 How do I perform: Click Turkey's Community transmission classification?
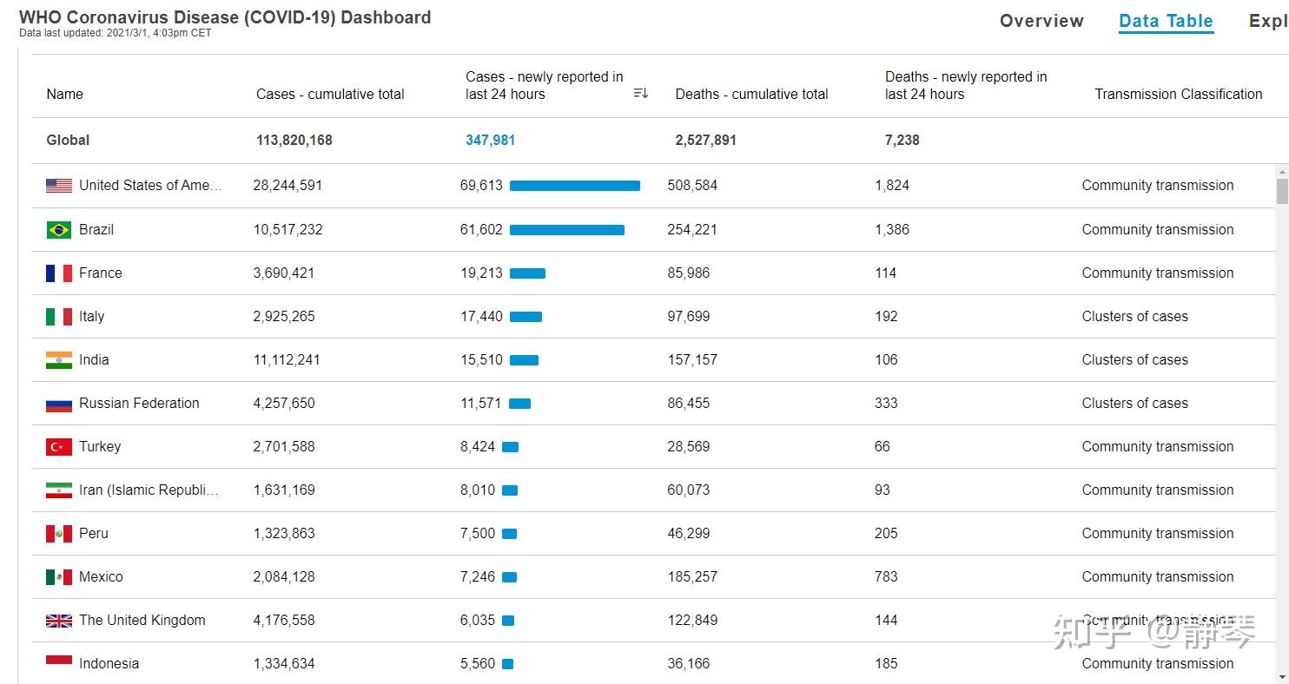pos(1158,446)
